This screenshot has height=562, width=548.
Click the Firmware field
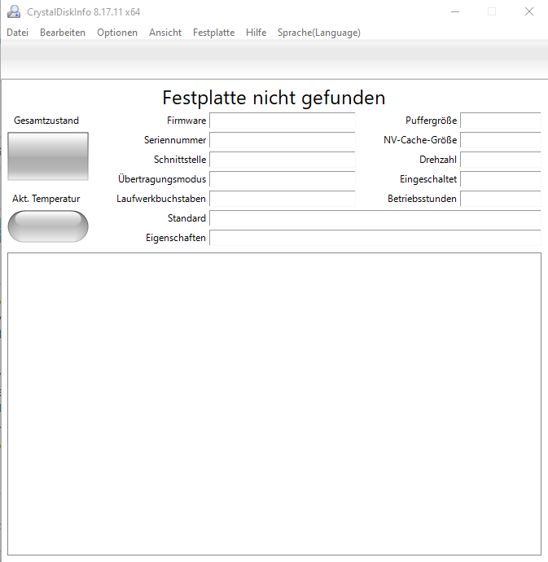[x=283, y=121]
